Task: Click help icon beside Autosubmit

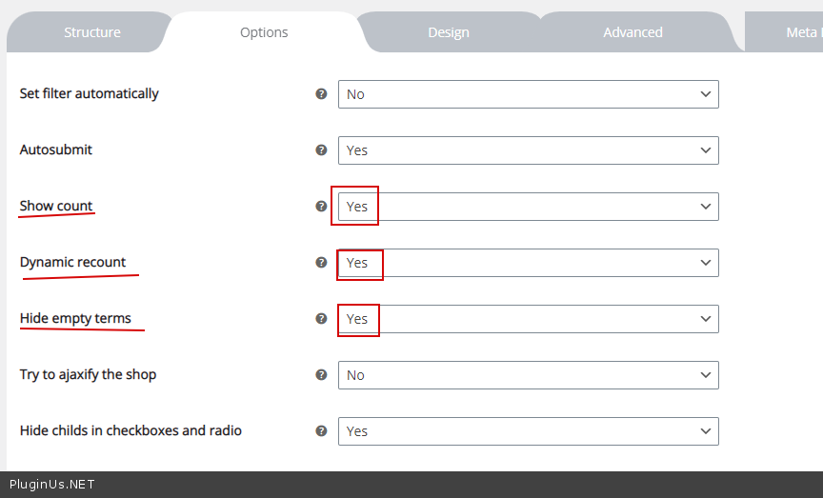Action: [321, 150]
